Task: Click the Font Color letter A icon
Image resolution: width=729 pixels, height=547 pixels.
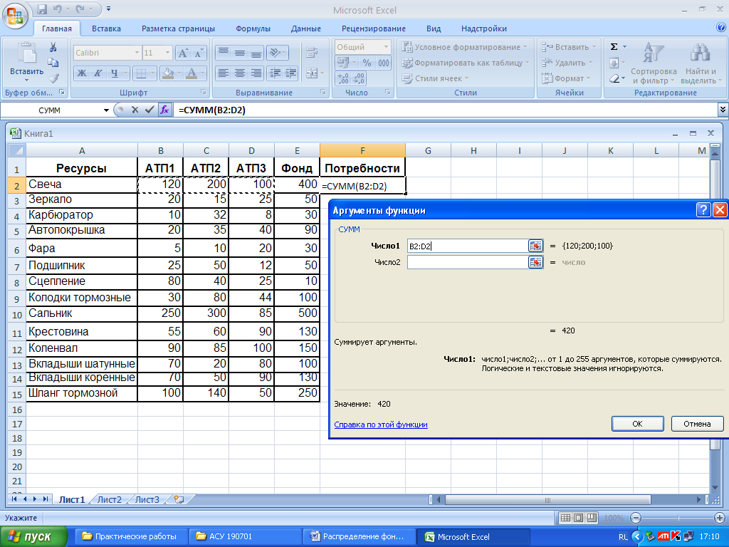Action: [191, 73]
